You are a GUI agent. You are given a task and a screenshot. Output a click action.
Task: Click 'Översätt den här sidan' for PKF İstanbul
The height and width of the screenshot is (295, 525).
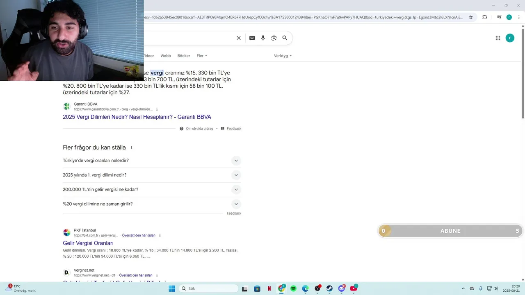pos(139,236)
